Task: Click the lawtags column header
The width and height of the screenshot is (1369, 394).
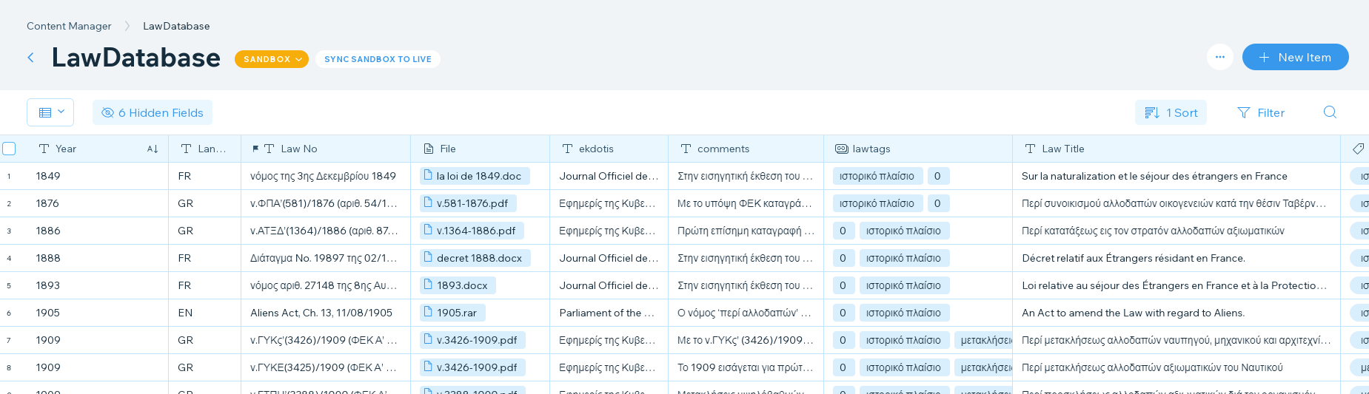Action: (917, 149)
